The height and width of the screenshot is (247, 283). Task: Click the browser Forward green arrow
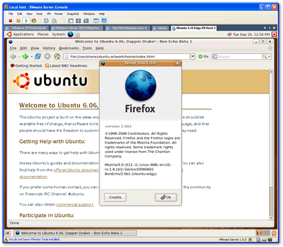[25, 57]
